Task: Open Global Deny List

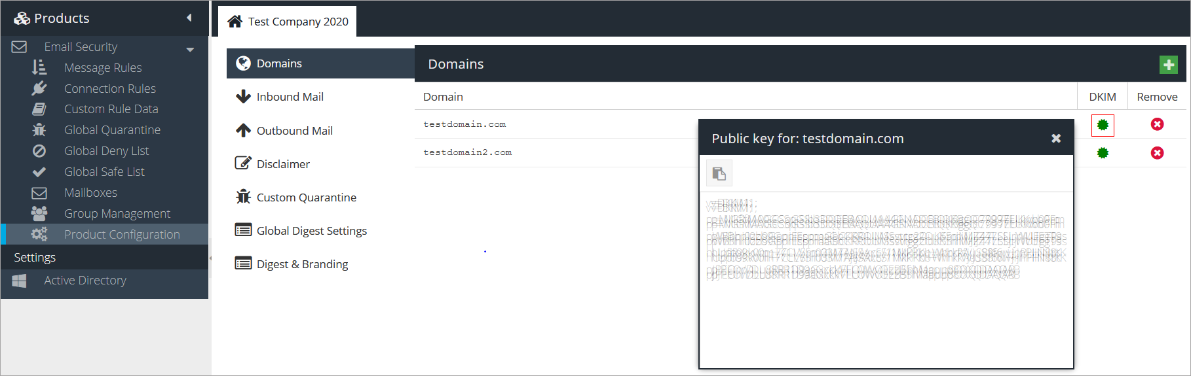Action: click(x=106, y=151)
